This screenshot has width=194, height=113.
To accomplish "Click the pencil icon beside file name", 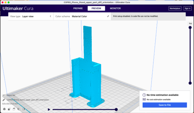I will [4, 100].
